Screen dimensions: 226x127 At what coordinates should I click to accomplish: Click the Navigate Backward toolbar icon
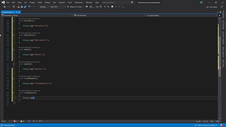5,7
